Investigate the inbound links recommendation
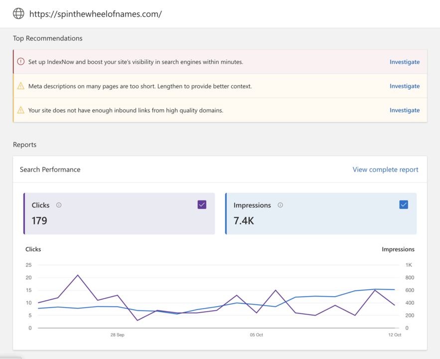Screen dimensions: 440x359 pyautogui.click(x=404, y=110)
